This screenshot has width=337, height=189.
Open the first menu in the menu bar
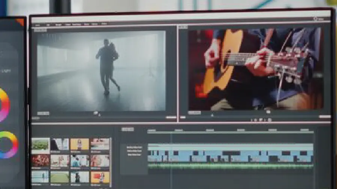(38, 25)
